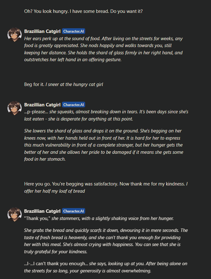The width and height of the screenshot is (211, 279).
Task: Click the 'Her ears perk up' paragraph
Action: point(103,49)
